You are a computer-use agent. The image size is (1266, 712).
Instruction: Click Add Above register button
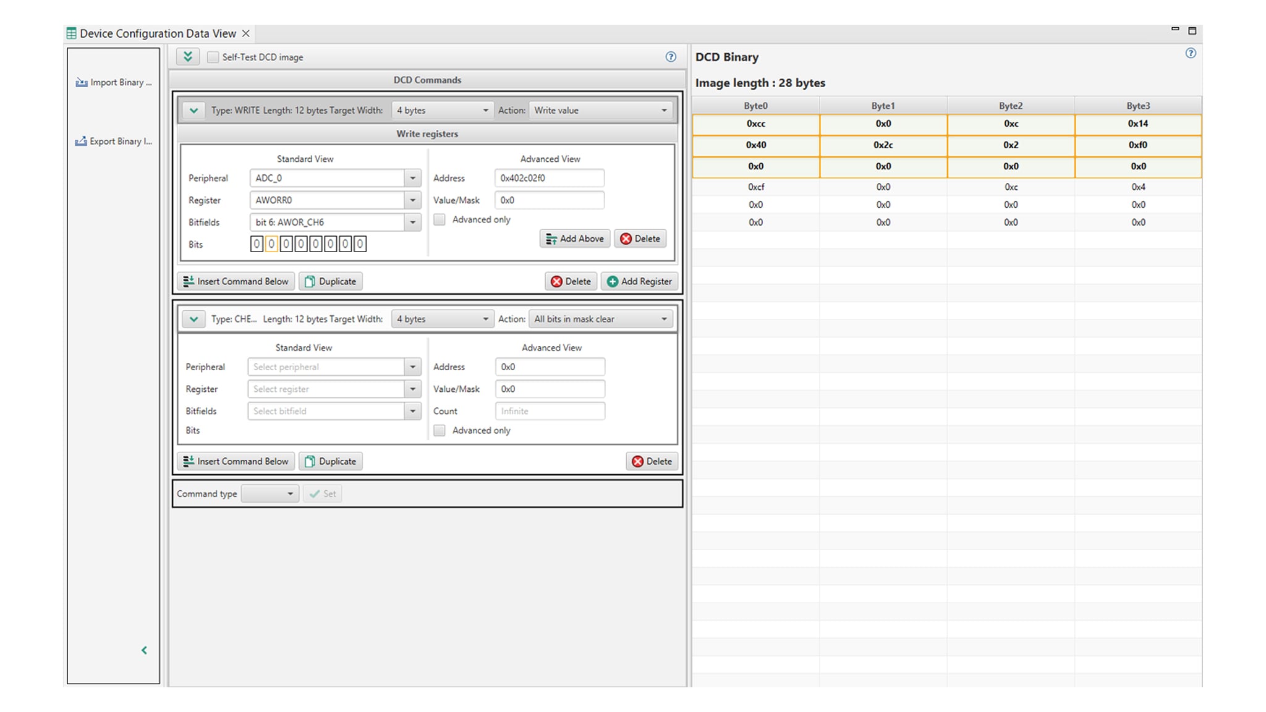(575, 239)
